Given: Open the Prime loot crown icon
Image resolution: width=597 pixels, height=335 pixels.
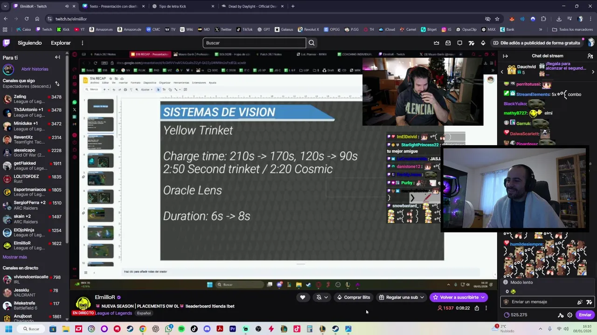Looking at the screenshot, I should click(x=437, y=43).
